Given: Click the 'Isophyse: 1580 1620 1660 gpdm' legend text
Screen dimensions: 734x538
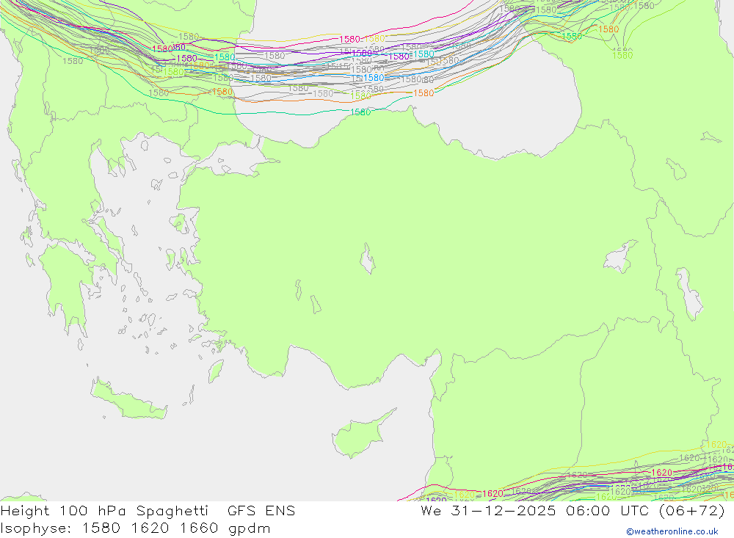Looking at the screenshot, I should (136, 528).
